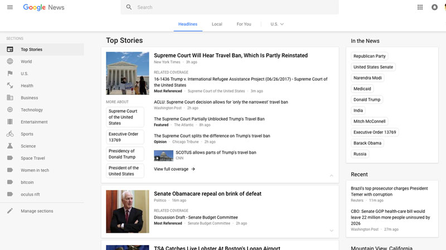Screen dimensions: 446x250
Task: Open The Atlantic partially unblocked article
Action: (x=209, y=119)
